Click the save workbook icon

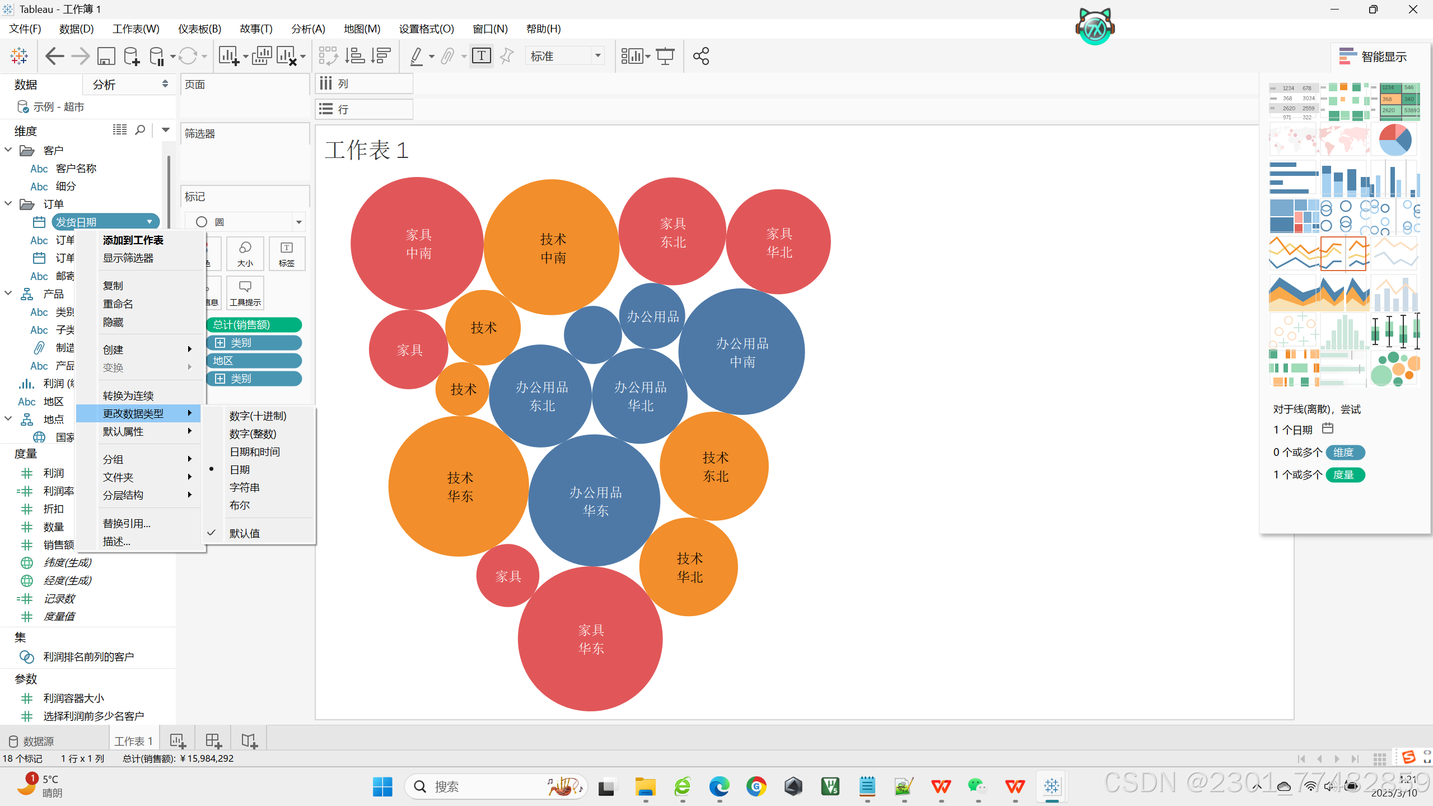pyautogui.click(x=106, y=56)
